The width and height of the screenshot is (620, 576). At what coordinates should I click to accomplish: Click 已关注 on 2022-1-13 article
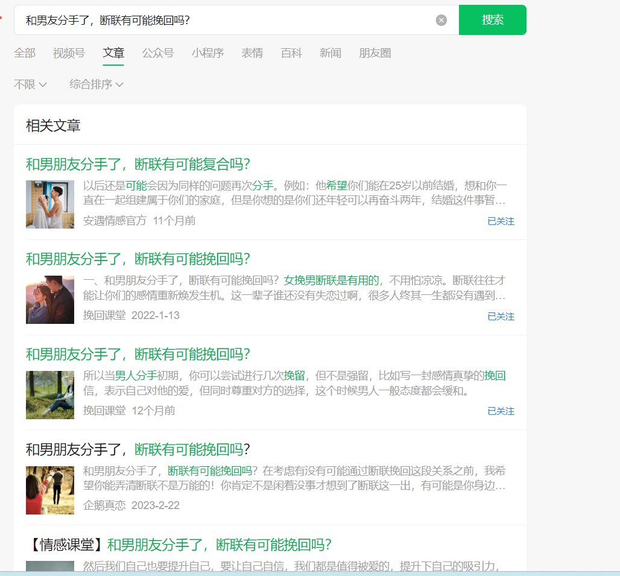coord(501,317)
